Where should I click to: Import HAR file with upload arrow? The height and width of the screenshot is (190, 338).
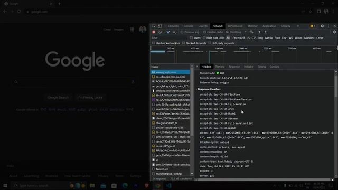point(259,32)
